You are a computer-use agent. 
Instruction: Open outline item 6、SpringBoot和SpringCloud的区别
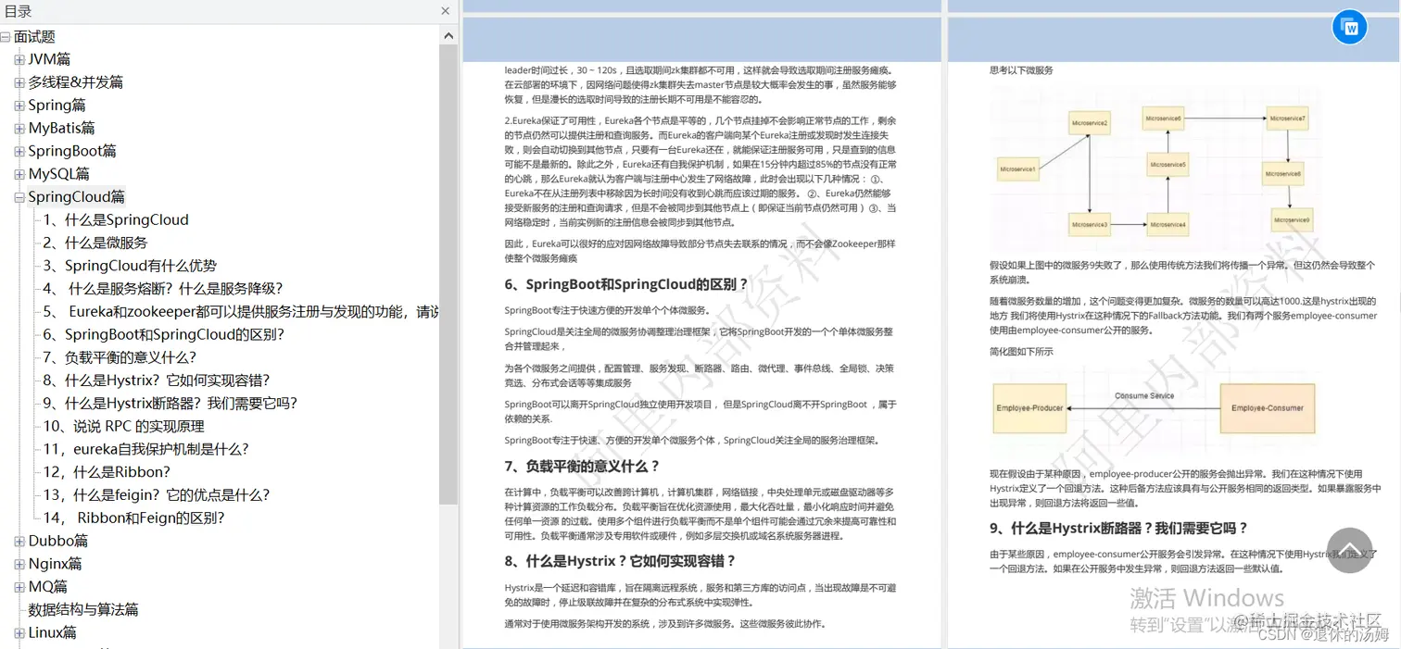[163, 335]
